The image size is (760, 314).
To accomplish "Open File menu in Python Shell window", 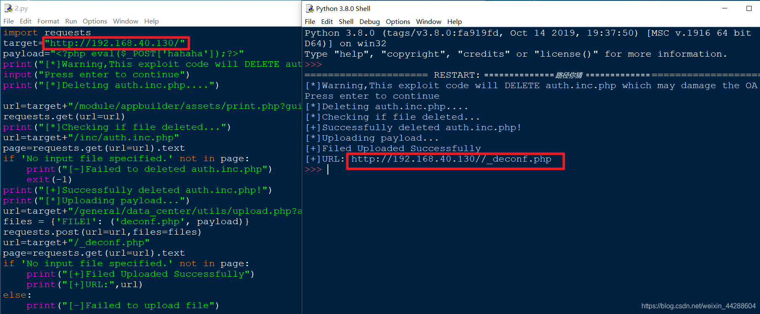I will click(x=310, y=21).
